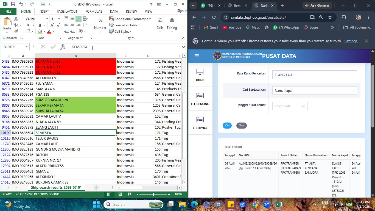This screenshot has width=375, height=211.
Task: Open the Gmail bookmark in Chrome
Action: pos(211,27)
